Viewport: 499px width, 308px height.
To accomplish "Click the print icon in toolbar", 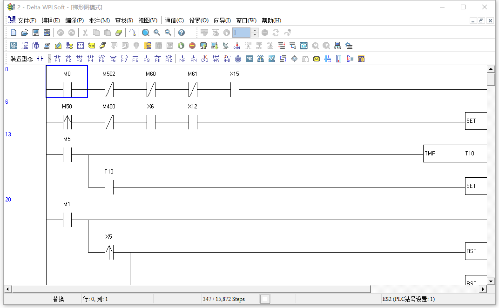I will [47, 33].
